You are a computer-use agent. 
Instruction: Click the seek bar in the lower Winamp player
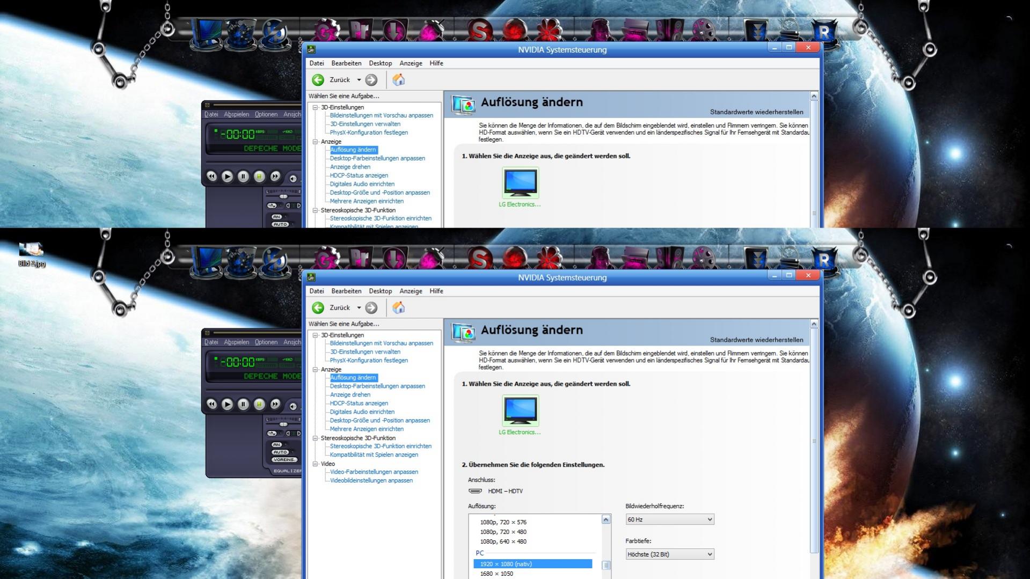point(254,390)
